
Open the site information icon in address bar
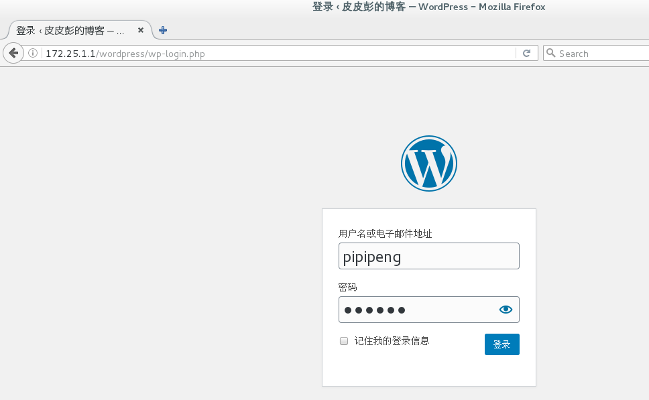(33, 53)
